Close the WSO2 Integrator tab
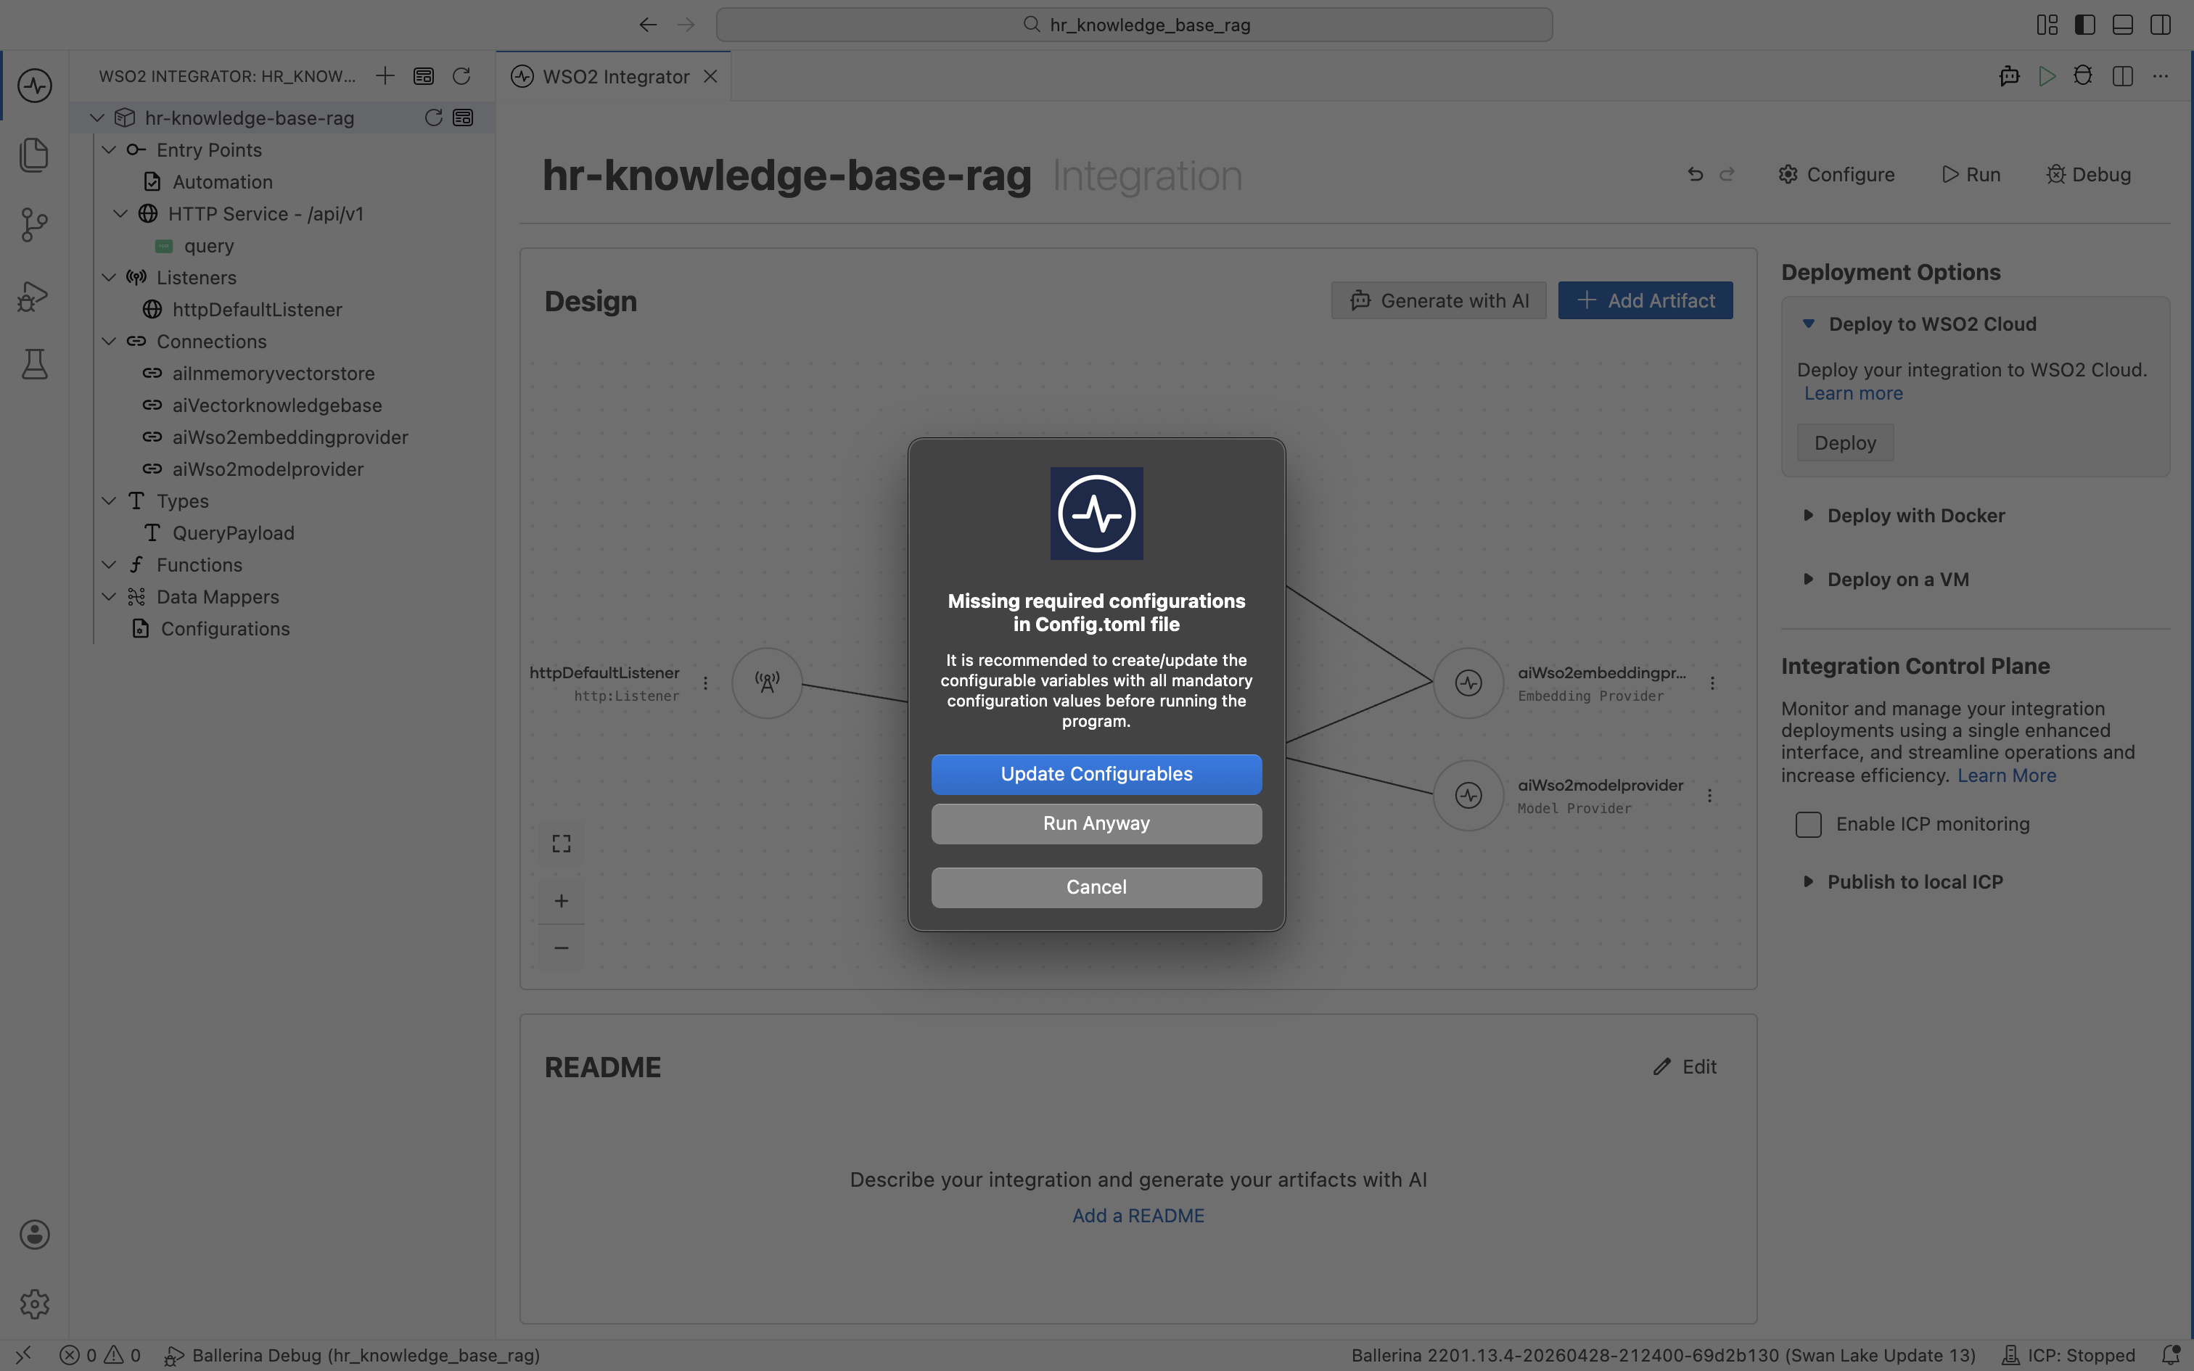The image size is (2194, 1371). click(711, 76)
